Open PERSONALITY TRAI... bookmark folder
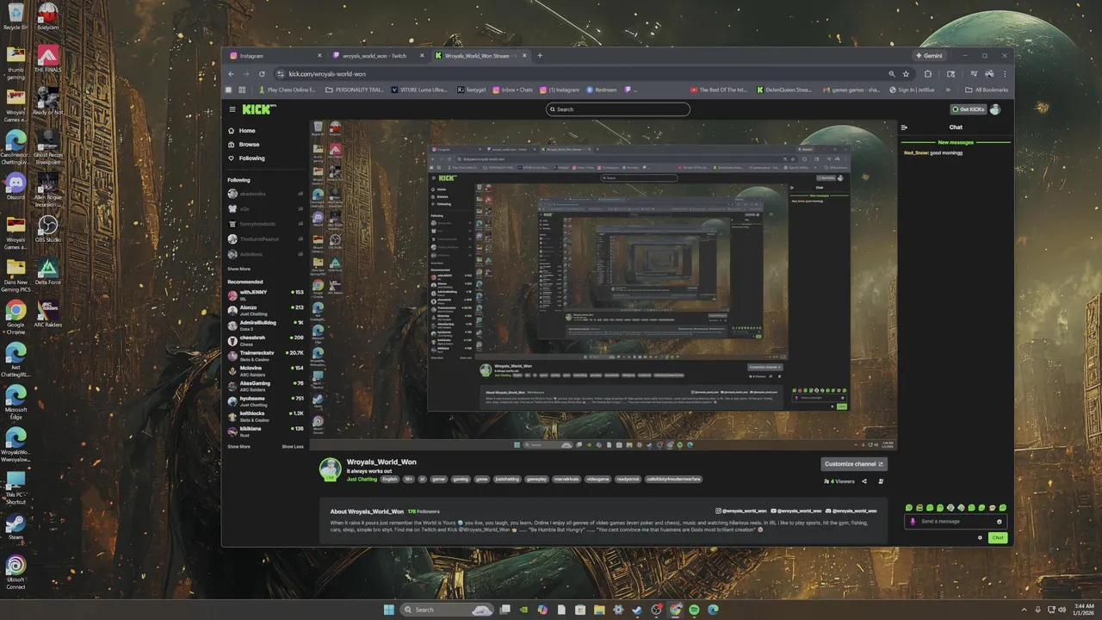Screen dimensions: 1102x620 click(356, 90)
